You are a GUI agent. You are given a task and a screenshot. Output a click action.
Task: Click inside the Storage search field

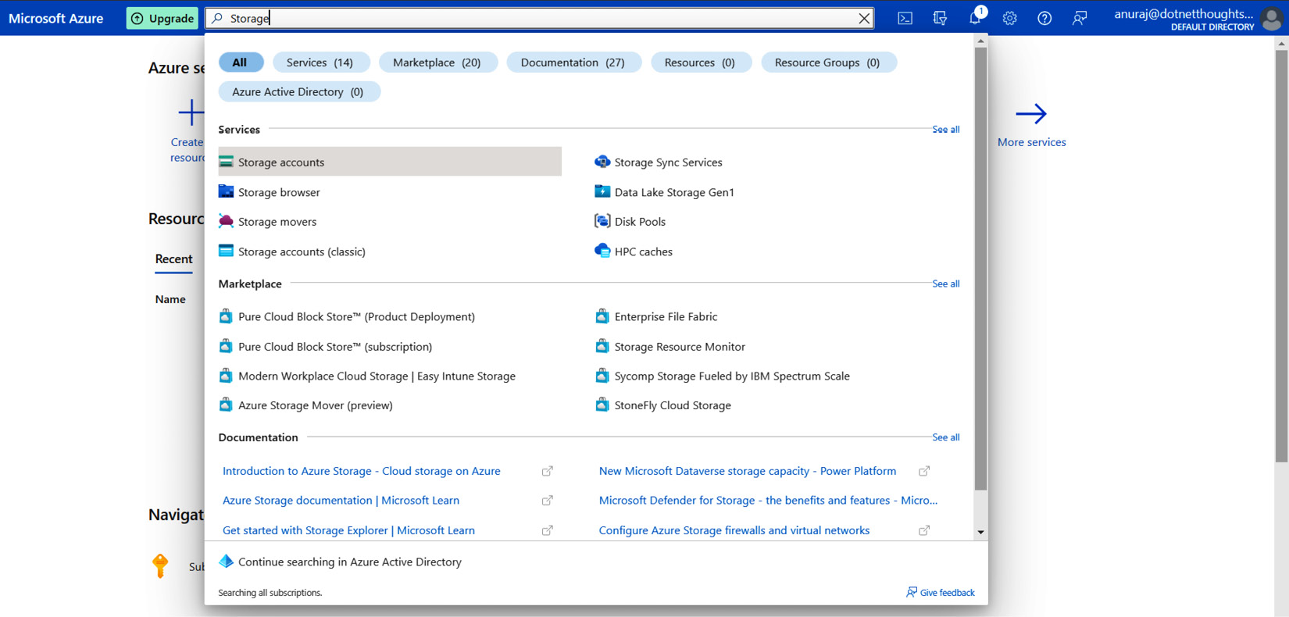pos(539,18)
